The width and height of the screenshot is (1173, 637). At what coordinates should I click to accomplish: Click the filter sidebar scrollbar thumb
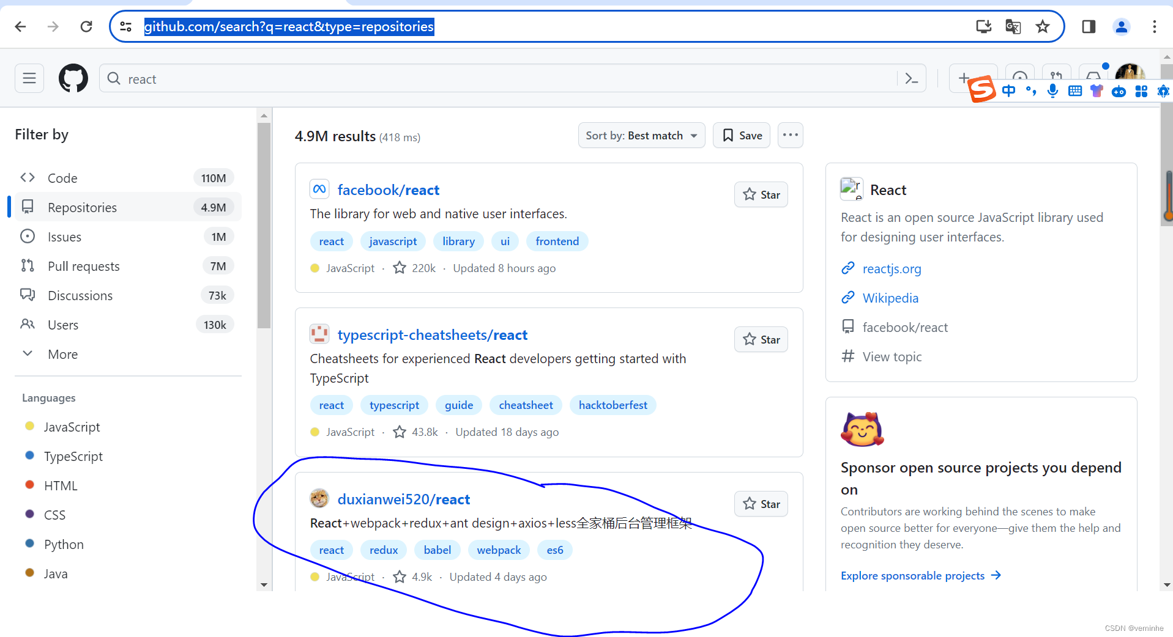click(264, 225)
